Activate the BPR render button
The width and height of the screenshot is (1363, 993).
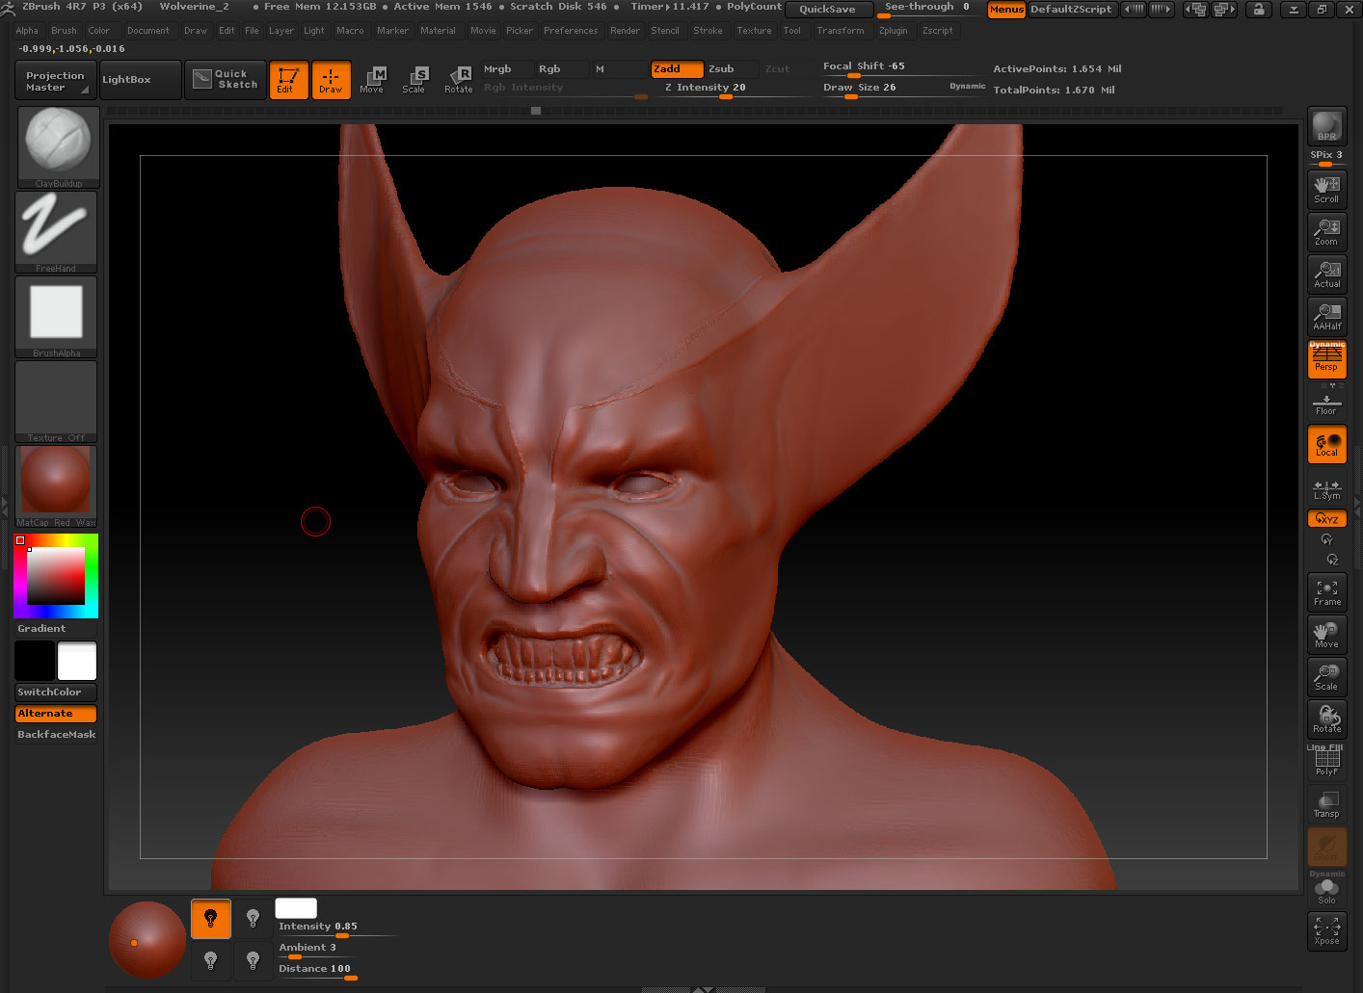click(x=1327, y=126)
